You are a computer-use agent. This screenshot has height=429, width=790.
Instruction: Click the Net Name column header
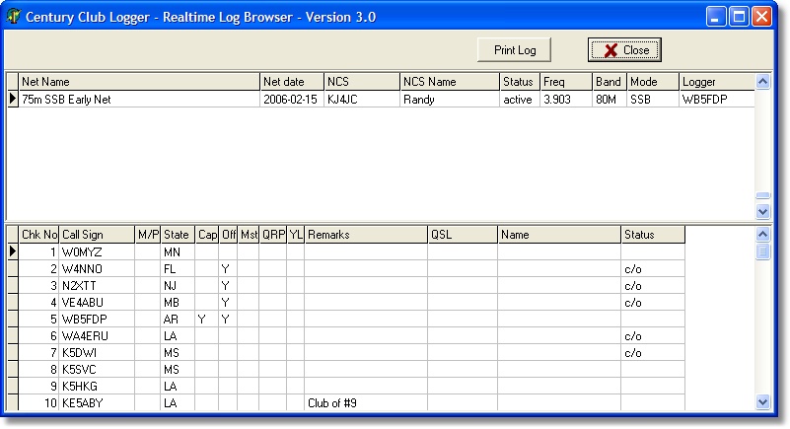coord(138,82)
